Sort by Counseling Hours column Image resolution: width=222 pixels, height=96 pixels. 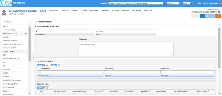(x=66, y=91)
